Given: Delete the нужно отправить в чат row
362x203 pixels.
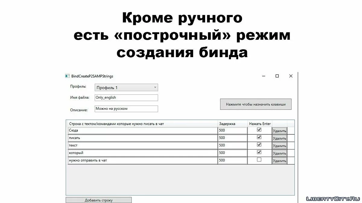Looking at the screenshot, I should pos(279,161).
